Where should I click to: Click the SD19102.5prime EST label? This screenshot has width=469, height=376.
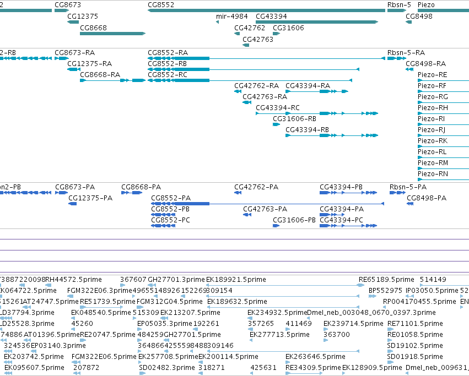point(415,346)
